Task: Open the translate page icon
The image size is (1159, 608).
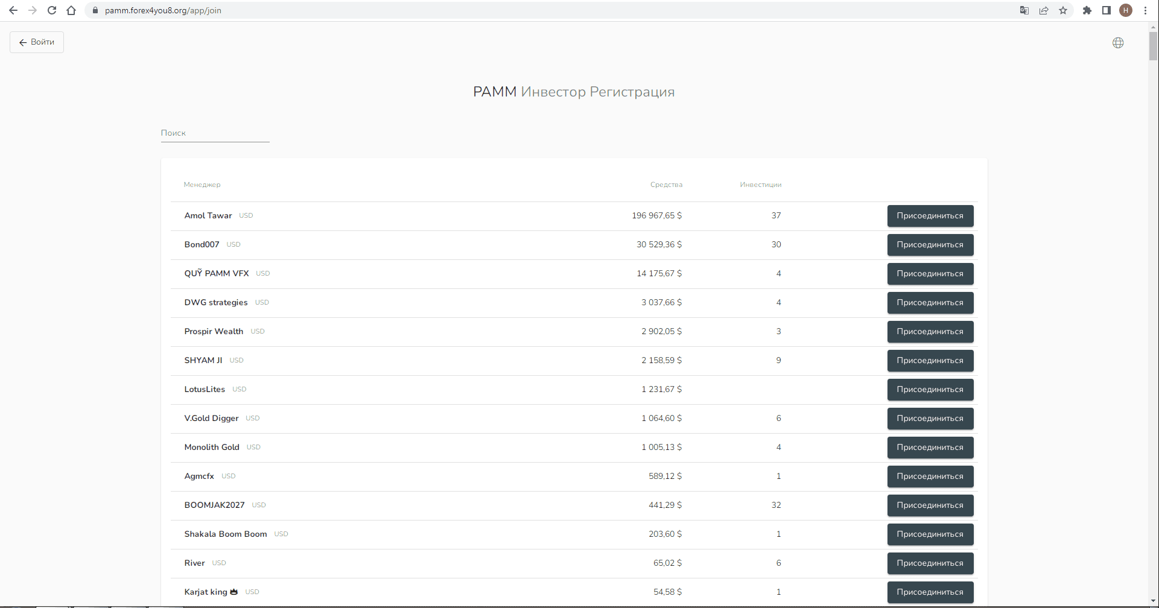Action: [1024, 10]
